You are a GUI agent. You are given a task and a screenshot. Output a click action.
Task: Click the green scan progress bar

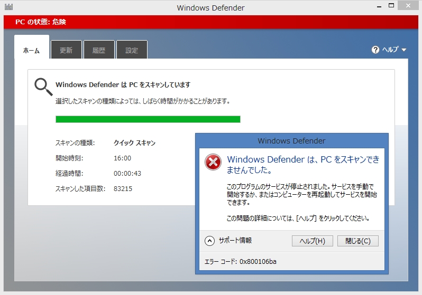click(x=148, y=119)
